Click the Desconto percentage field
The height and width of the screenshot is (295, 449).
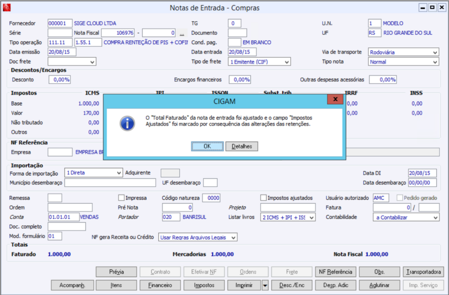60,80
